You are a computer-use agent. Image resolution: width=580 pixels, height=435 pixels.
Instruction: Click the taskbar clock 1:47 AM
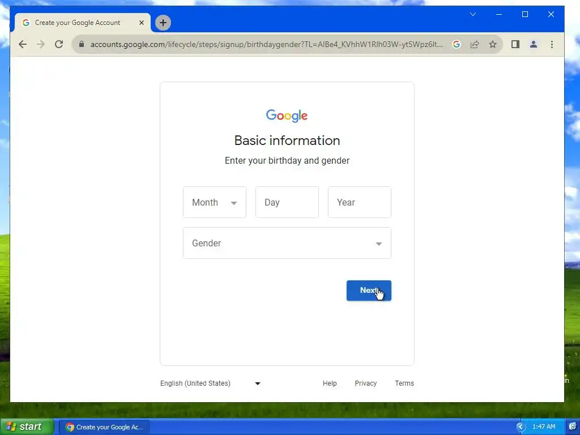coord(543,427)
